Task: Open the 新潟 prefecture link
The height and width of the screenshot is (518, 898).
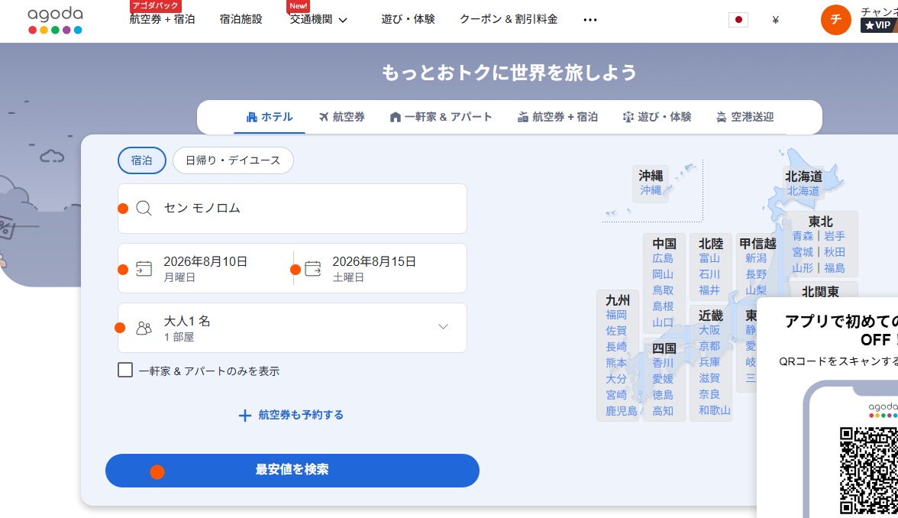Action: coord(756,258)
